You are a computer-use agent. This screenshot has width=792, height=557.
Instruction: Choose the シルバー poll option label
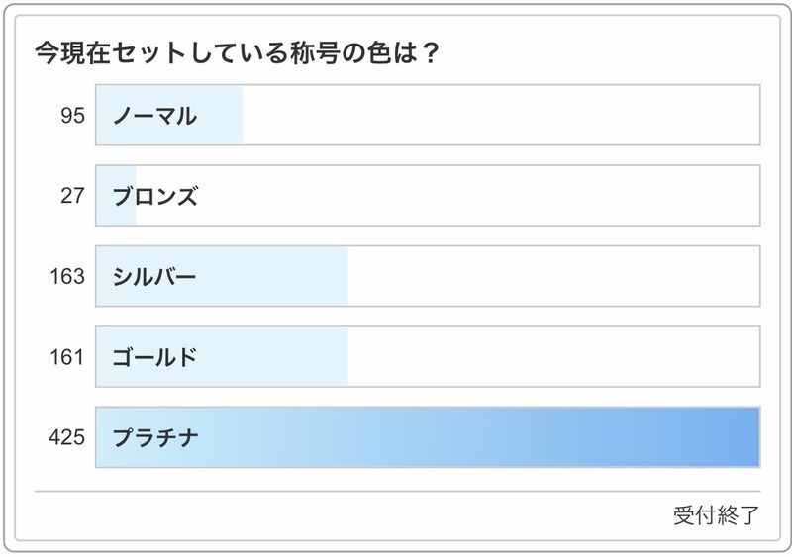point(155,276)
